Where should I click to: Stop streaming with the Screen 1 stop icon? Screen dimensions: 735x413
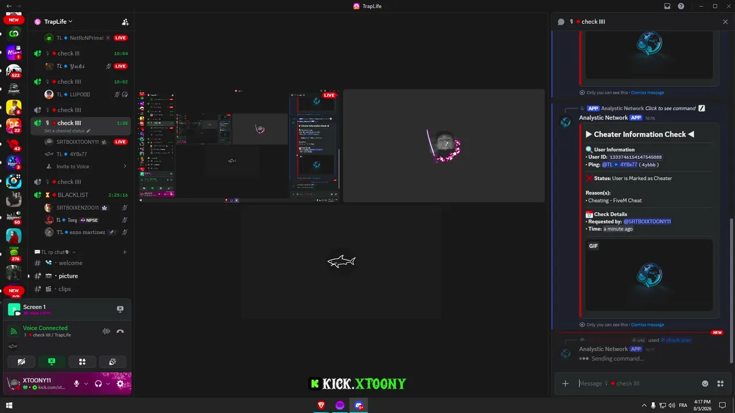pyautogui.click(x=120, y=309)
